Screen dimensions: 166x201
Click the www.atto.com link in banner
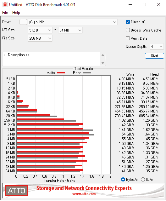coord(84,194)
